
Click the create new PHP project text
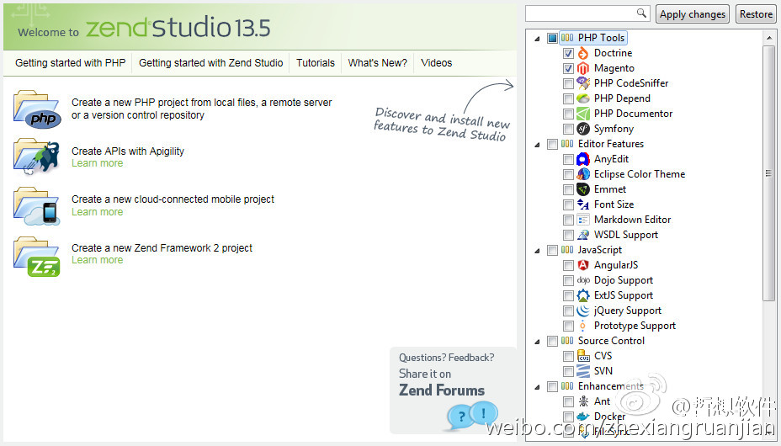pos(201,109)
